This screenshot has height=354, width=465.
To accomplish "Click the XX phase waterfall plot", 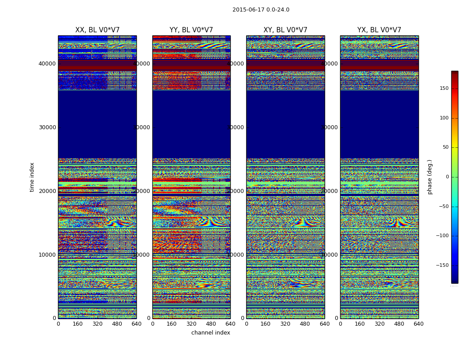I will 97,177.
